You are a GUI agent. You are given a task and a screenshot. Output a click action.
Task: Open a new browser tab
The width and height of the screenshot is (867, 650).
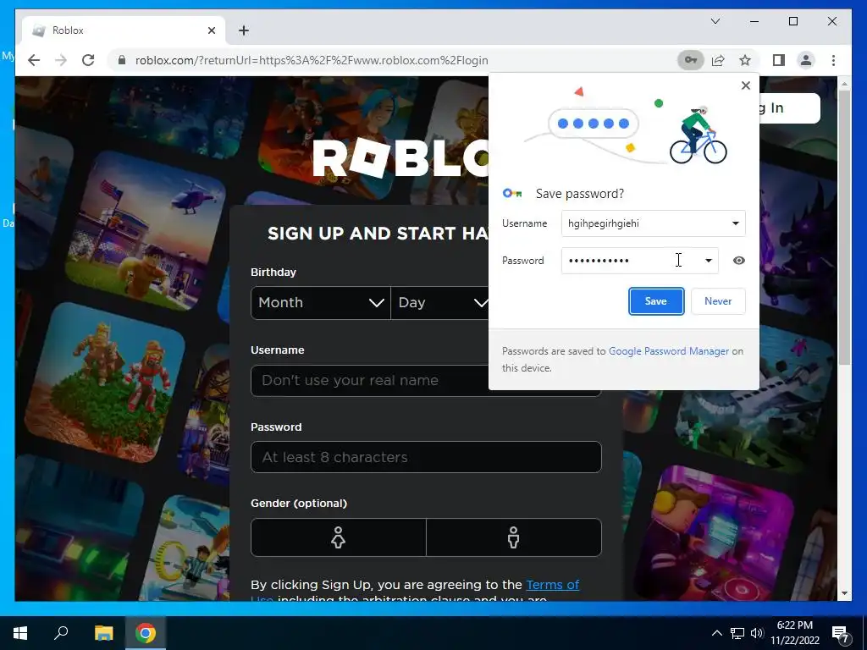point(243,30)
